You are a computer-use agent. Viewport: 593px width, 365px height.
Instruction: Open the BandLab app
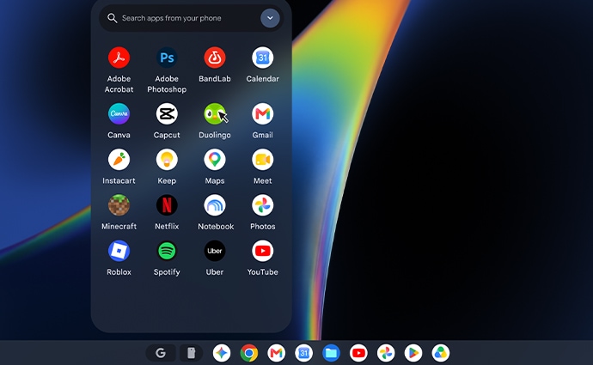215,58
